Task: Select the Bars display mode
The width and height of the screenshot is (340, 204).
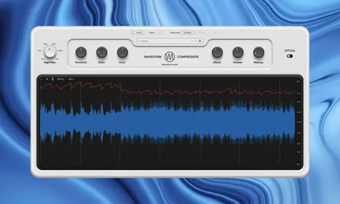Action: [71, 79]
